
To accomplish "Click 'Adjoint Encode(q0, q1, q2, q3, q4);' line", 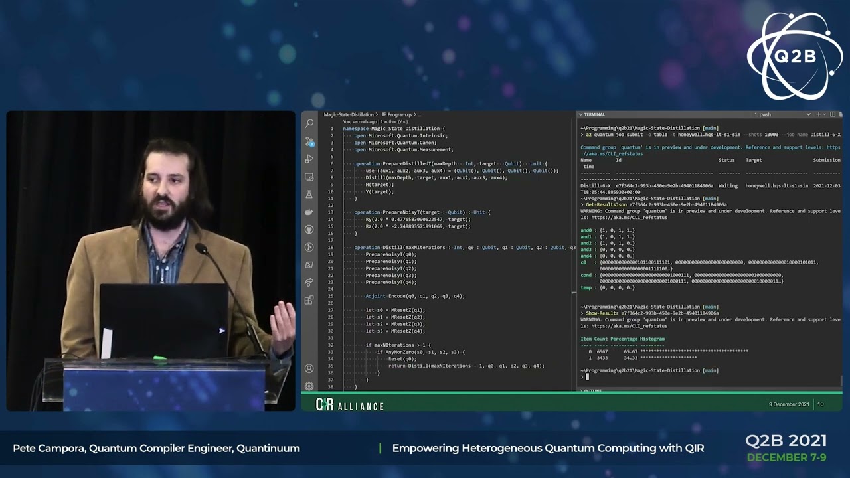I will click(415, 296).
